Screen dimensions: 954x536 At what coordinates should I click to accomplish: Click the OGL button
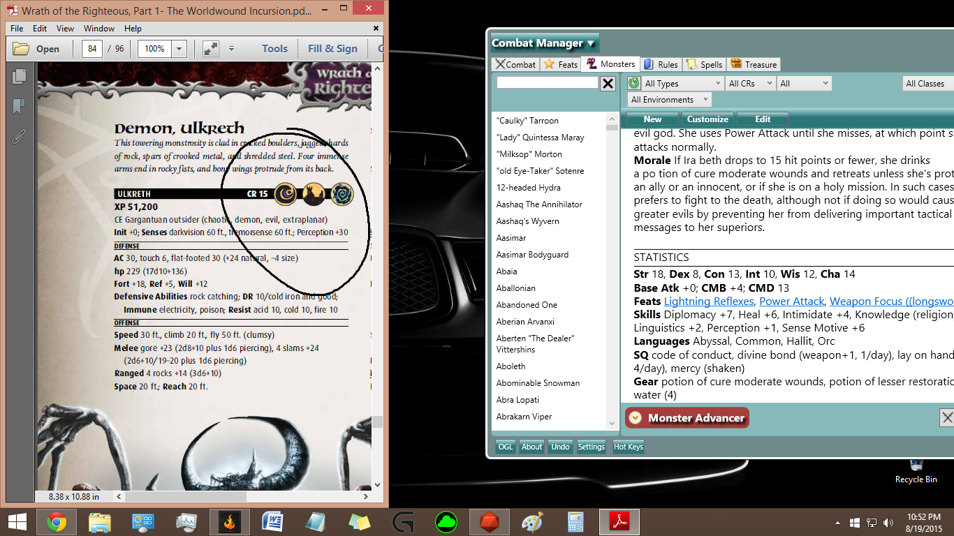coord(505,447)
